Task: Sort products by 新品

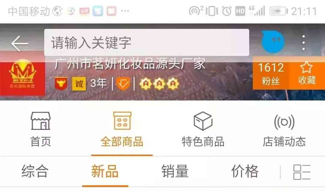Action: pyautogui.click(x=105, y=171)
